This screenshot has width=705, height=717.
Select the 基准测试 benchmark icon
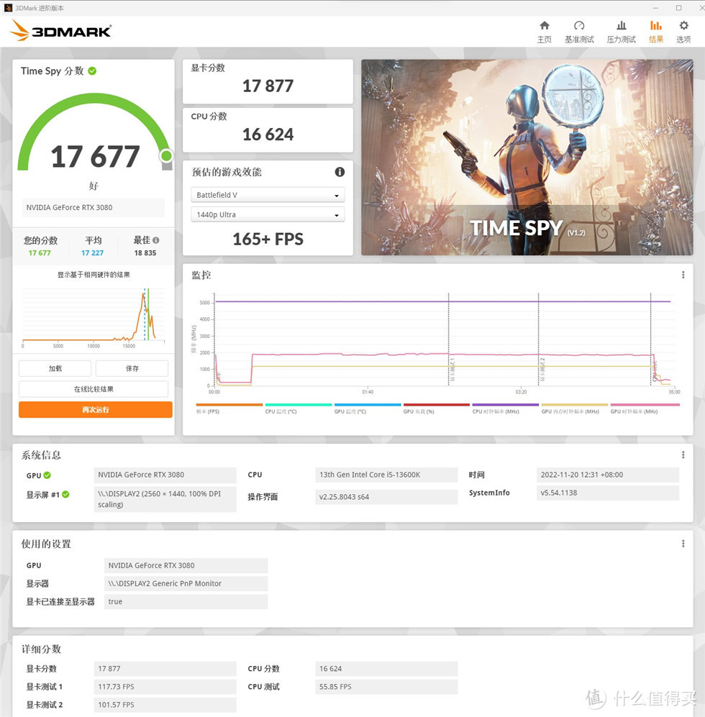pyautogui.click(x=579, y=30)
